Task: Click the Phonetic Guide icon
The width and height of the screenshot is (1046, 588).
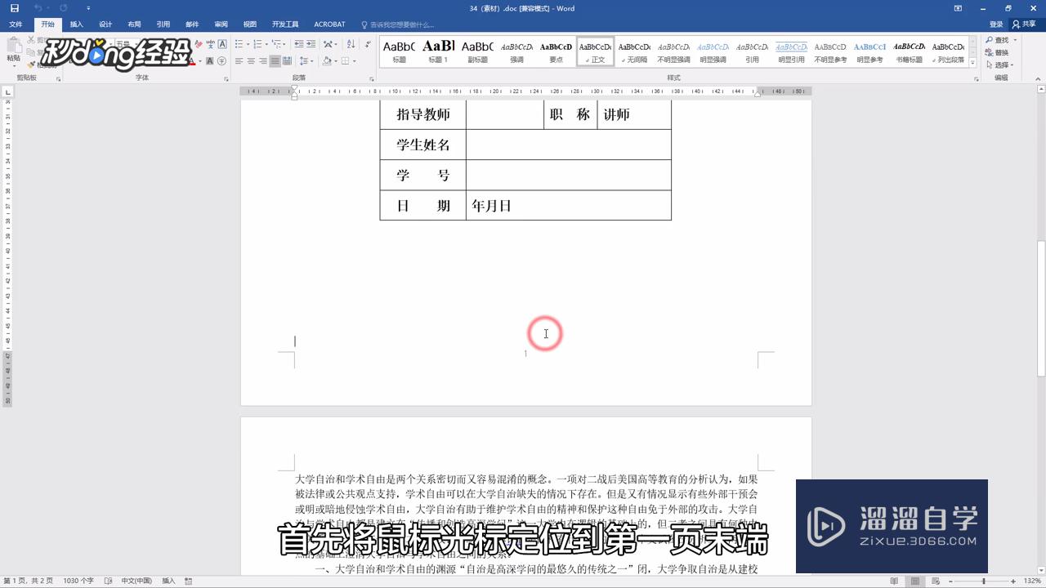Action: [x=211, y=43]
